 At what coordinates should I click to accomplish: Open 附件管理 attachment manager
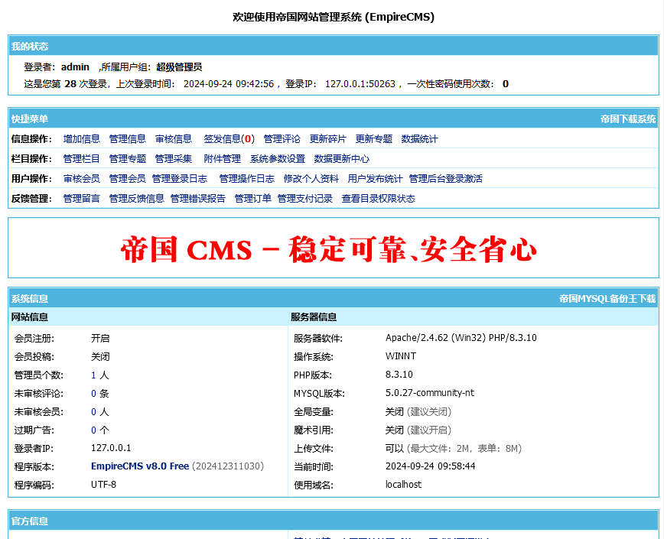[220, 158]
